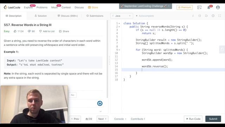This screenshot has width=225, height=127.
Task: Click code line wordSb.append(word);
Action: click(157, 60)
